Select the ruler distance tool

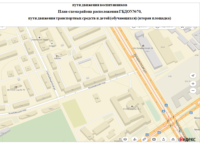[x=144, y=139]
